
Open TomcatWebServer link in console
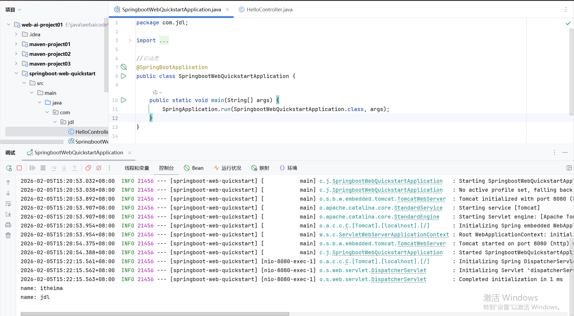[x=421, y=199]
